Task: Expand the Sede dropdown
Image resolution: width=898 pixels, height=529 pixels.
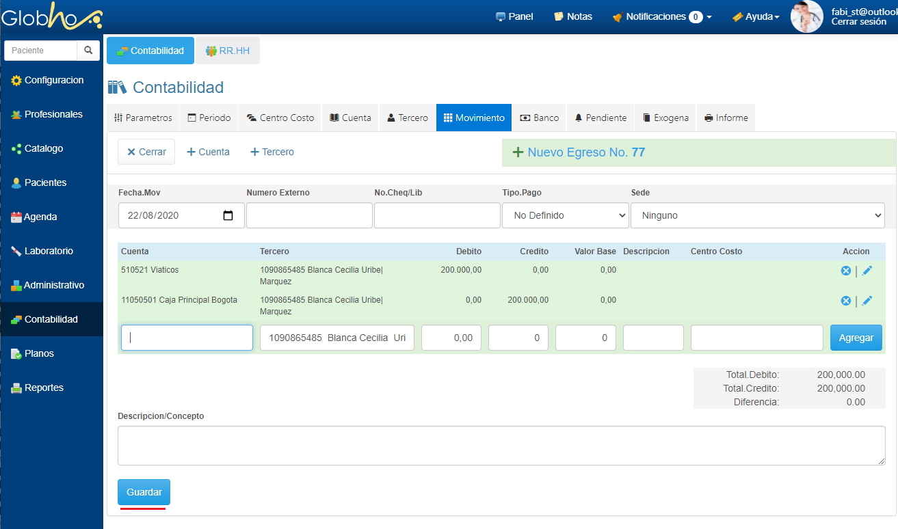Action: tap(757, 215)
